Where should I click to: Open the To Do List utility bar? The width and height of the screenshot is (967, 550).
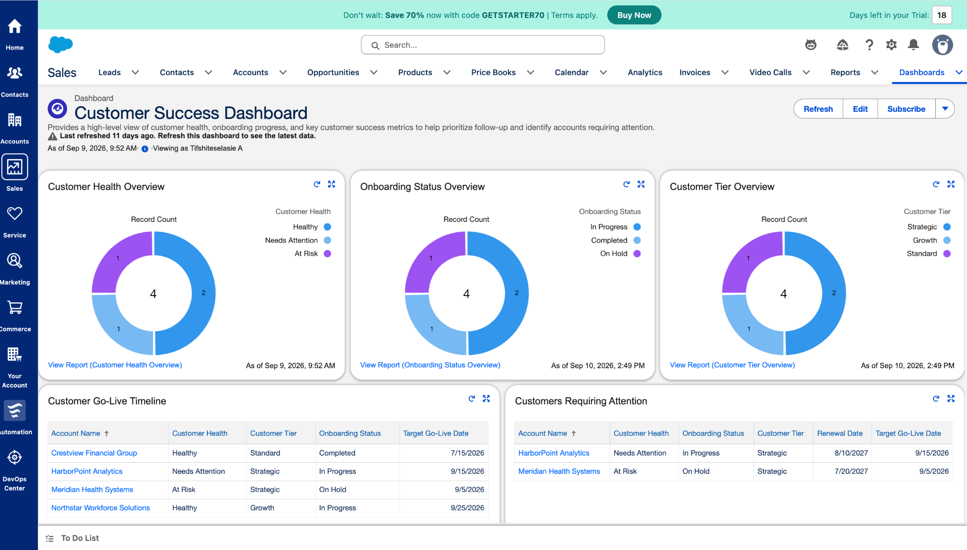click(73, 538)
